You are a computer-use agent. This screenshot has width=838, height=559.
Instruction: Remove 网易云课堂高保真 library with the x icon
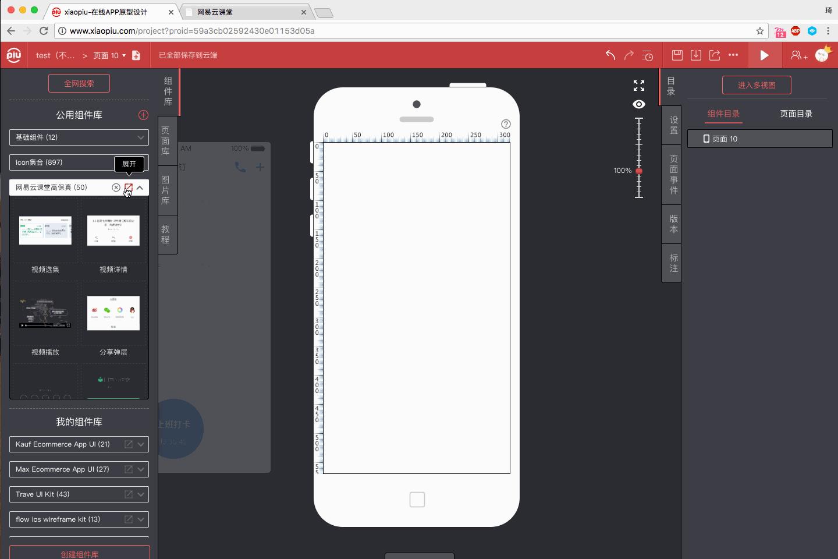[x=116, y=187]
